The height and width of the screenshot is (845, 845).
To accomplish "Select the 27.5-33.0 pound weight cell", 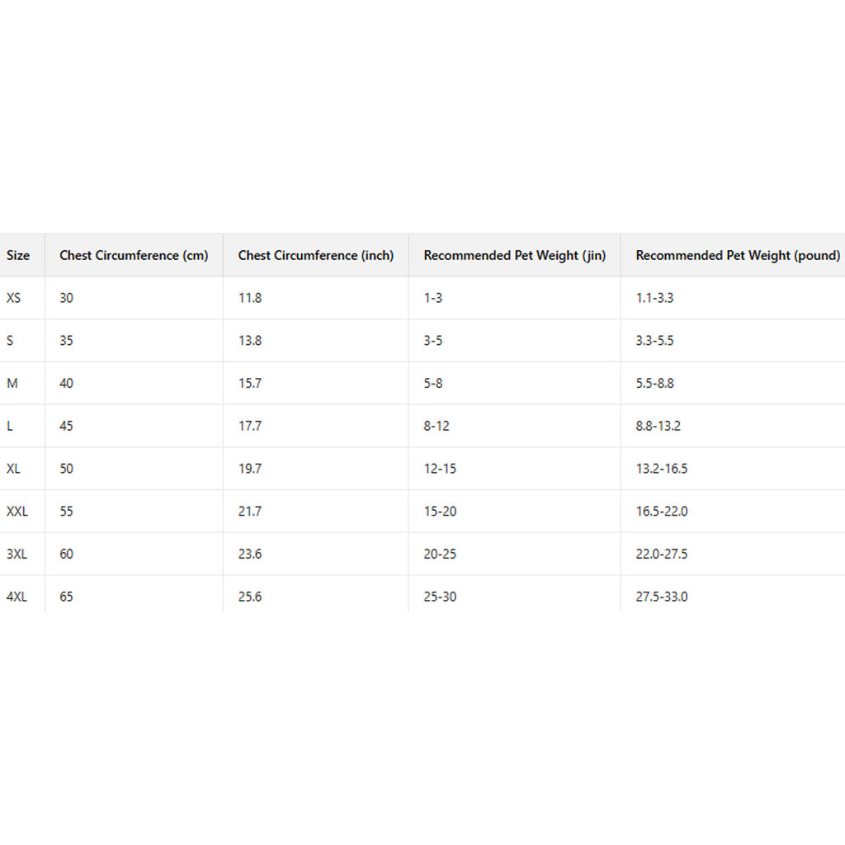I will pyautogui.click(x=662, y=597).
